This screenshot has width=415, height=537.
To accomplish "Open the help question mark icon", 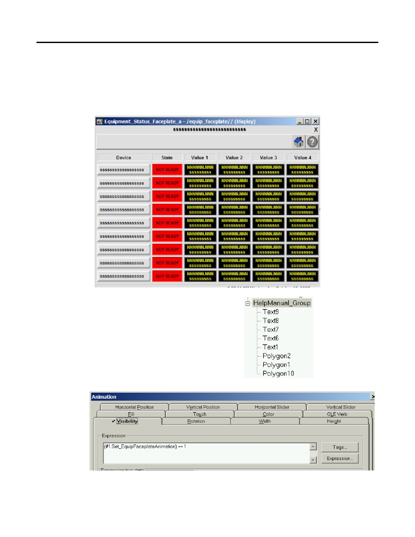I will coord(312,142).
